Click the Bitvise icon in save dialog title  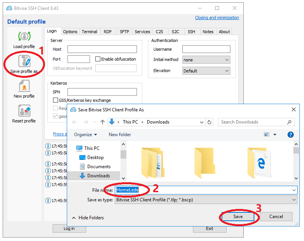coord(73,110)
